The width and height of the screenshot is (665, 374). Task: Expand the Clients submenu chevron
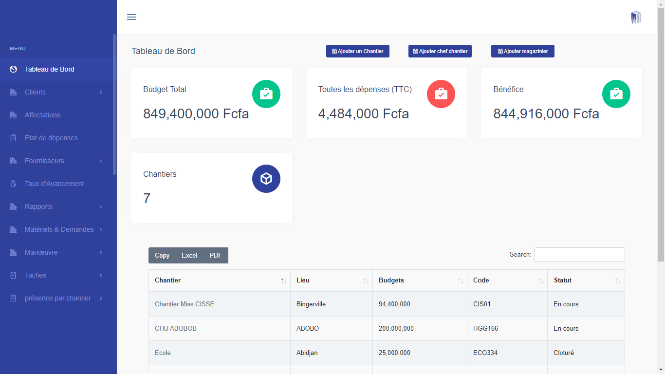pyautogui.click(x=101, y=92)
